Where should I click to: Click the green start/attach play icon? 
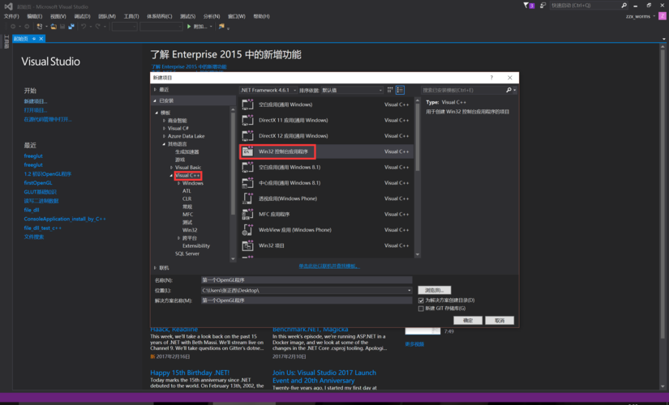pos(189,27)
